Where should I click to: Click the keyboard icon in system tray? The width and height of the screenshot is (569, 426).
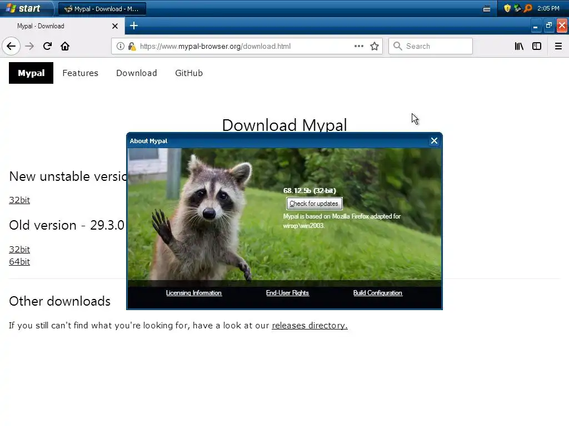pos(487,9)
